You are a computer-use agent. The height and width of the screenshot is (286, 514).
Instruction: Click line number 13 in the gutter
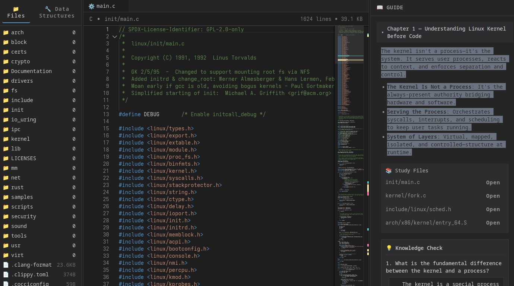click(106, 114)
